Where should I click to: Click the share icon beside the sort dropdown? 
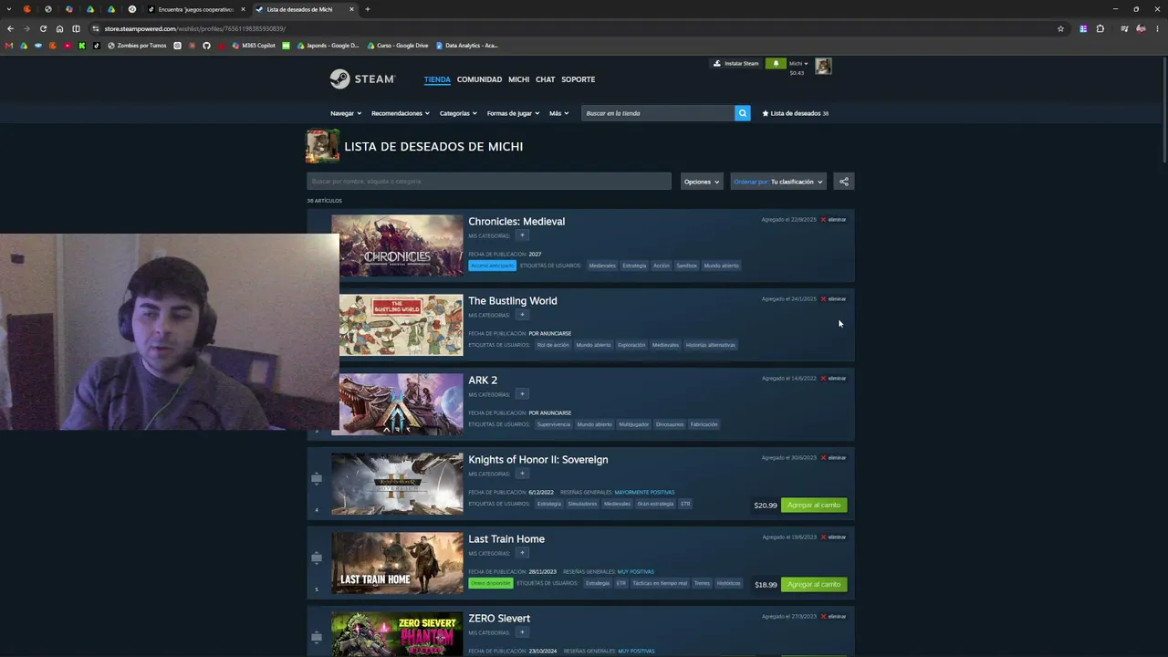844,182
